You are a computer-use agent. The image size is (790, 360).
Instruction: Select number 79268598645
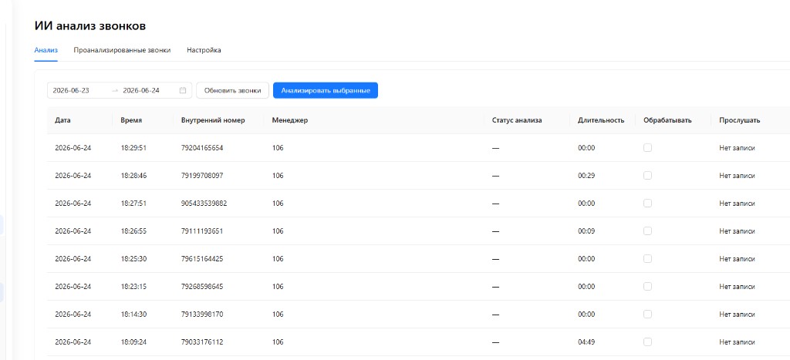202,287
